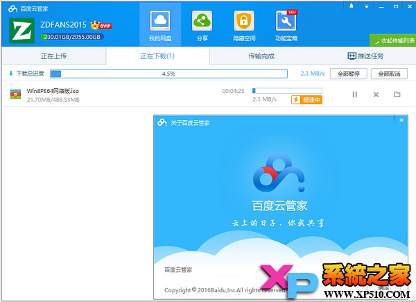The width and height of the screenshot is (416, 302).
Task: Click the Win8PE64网络版.iso archive file icon
Action: point(16,94)
